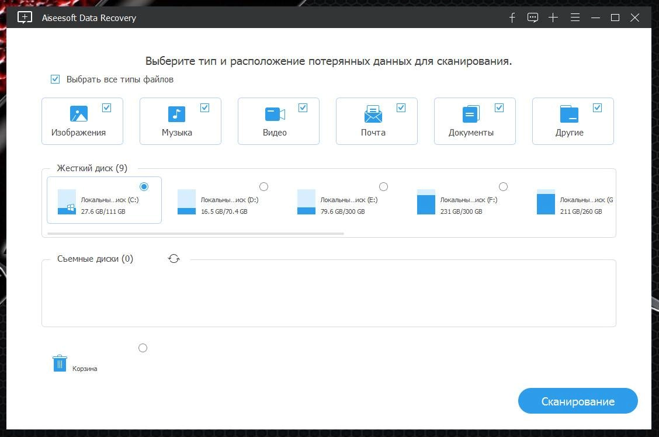Viewport: 659px width, 437px height.
Task: Uncheck the Документы checkbox
Action: 499,108
